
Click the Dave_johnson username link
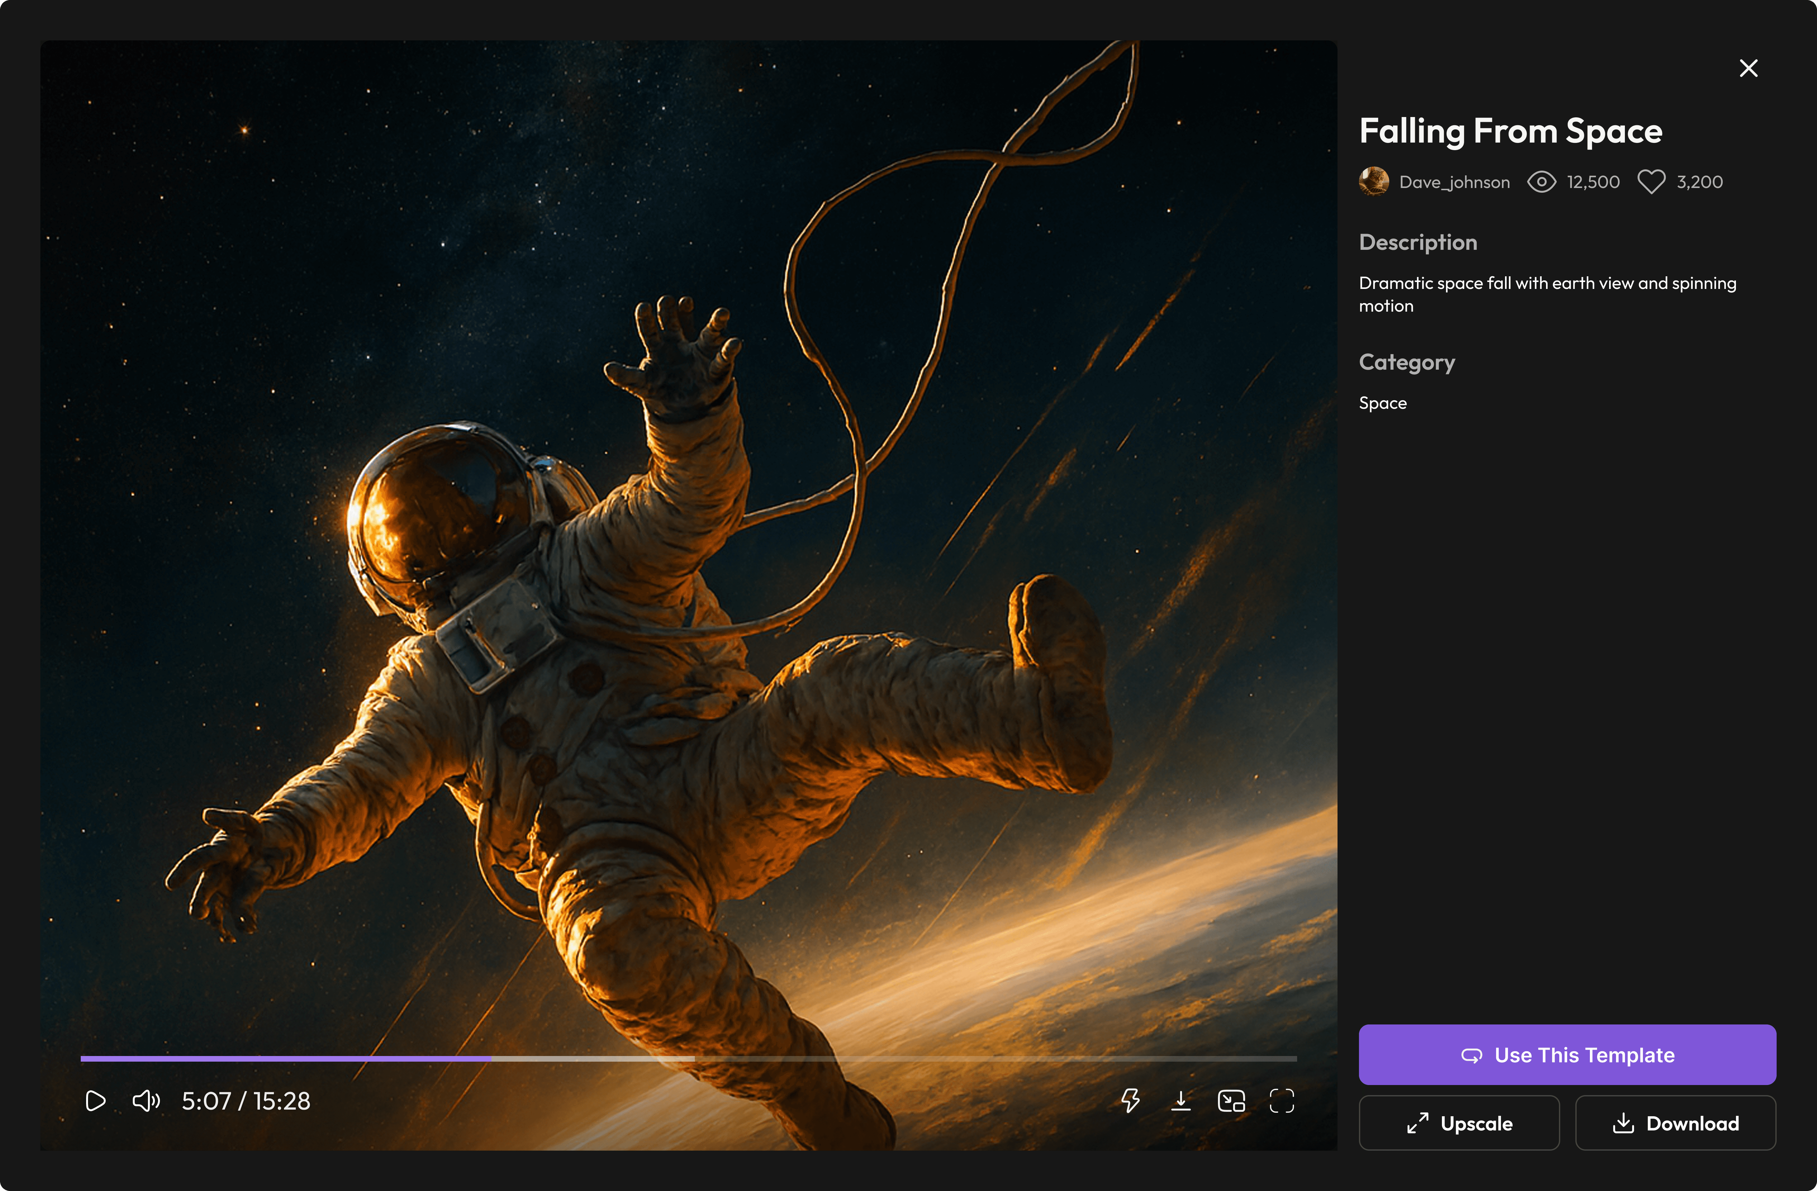[1454, 182]
